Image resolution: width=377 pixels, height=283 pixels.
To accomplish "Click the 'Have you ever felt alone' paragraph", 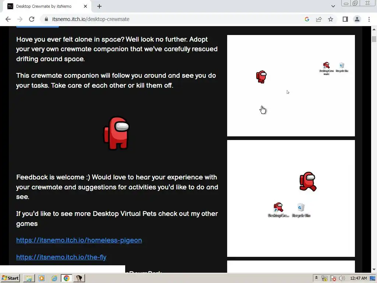I will point(117,49).
